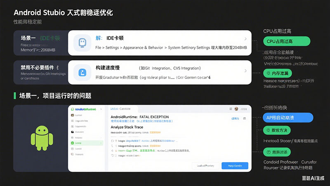Click the green IDE卡顿 text beside 场景一
330x186 pixels.
click(x=50, y=38)
